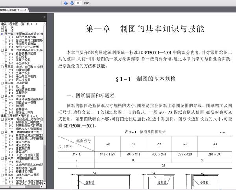Click bookmark icon beside 6-1
The width and height of the screenshot is (236, 190).
click(6, 122)
